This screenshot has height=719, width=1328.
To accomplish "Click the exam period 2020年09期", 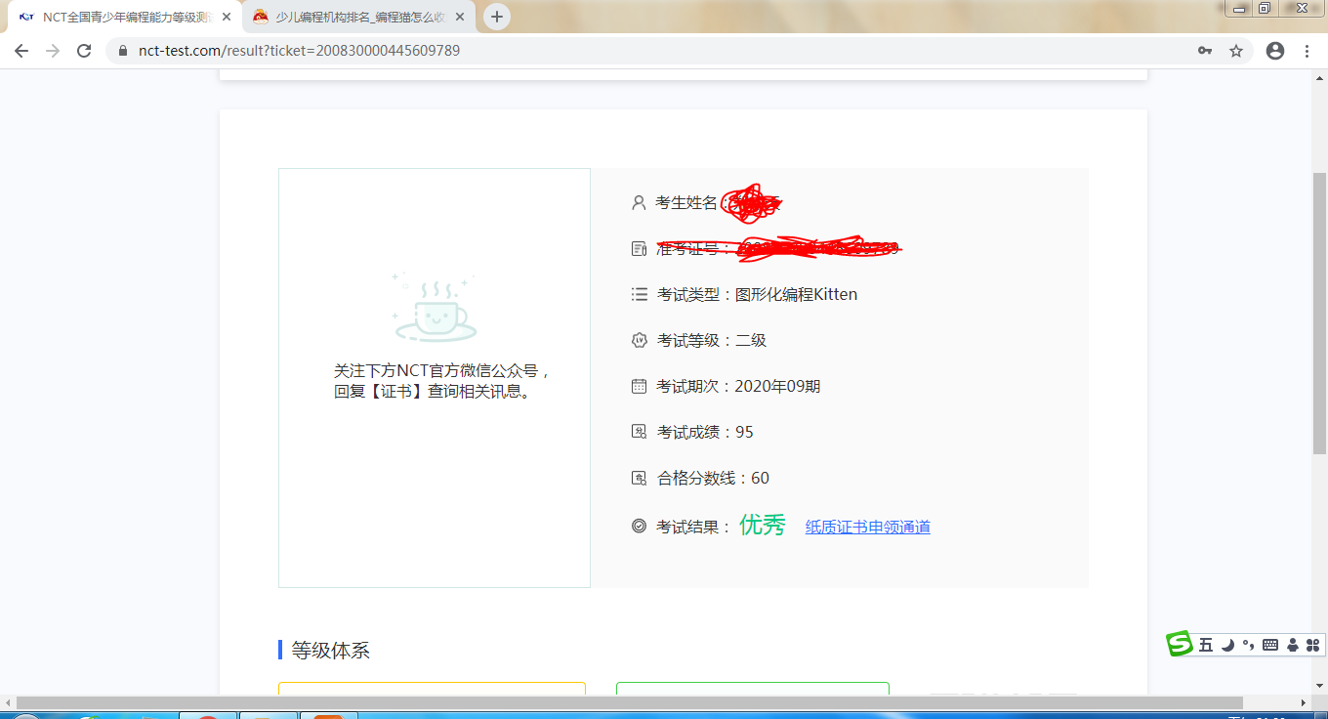I will [x=777, y=386].
